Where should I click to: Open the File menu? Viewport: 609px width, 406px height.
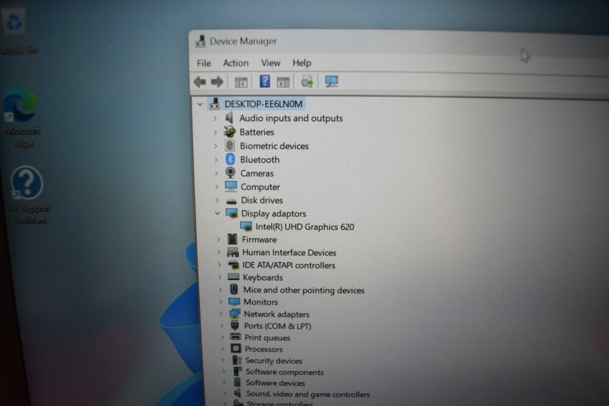pyautogui.click(x=204, y=63)
